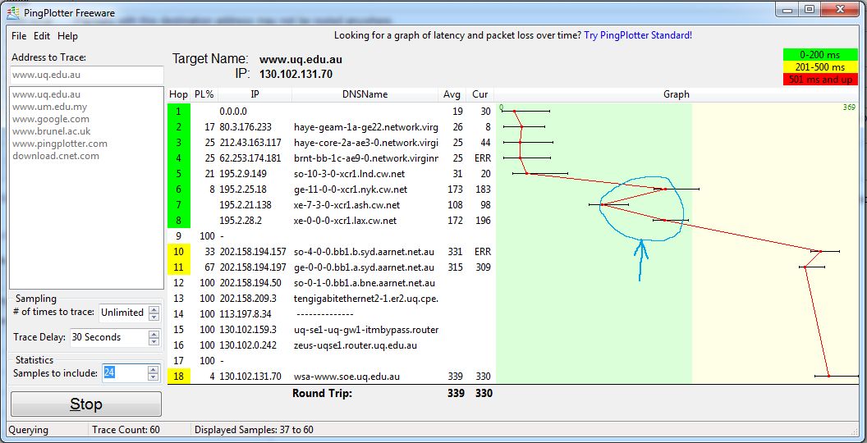867x443 pixels.
Task: Click the Samples to include field
Action: tap(124, 372)
